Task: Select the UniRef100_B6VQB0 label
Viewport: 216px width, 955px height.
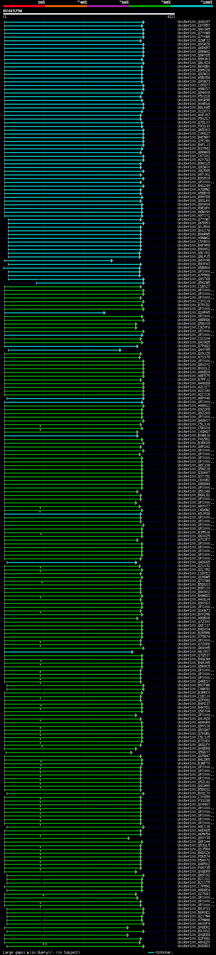Action: click(194, 66)
